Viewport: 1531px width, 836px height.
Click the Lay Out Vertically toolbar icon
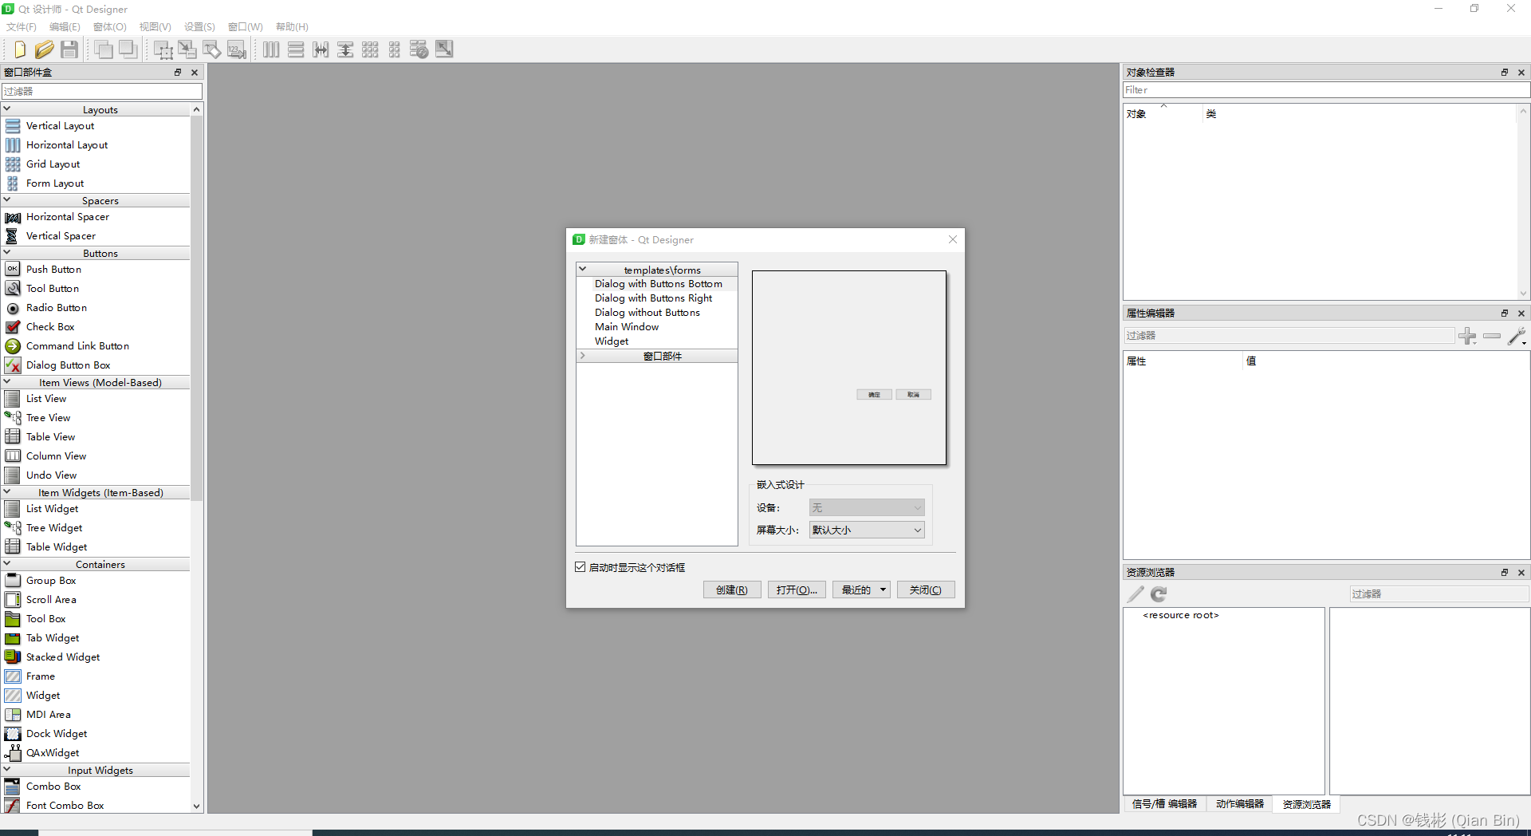pos(296,49)
